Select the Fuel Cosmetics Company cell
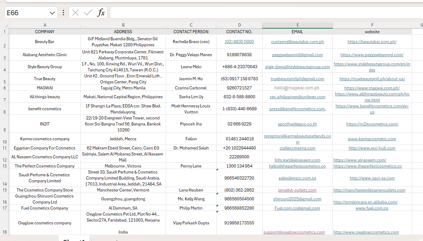 (45, 208)
